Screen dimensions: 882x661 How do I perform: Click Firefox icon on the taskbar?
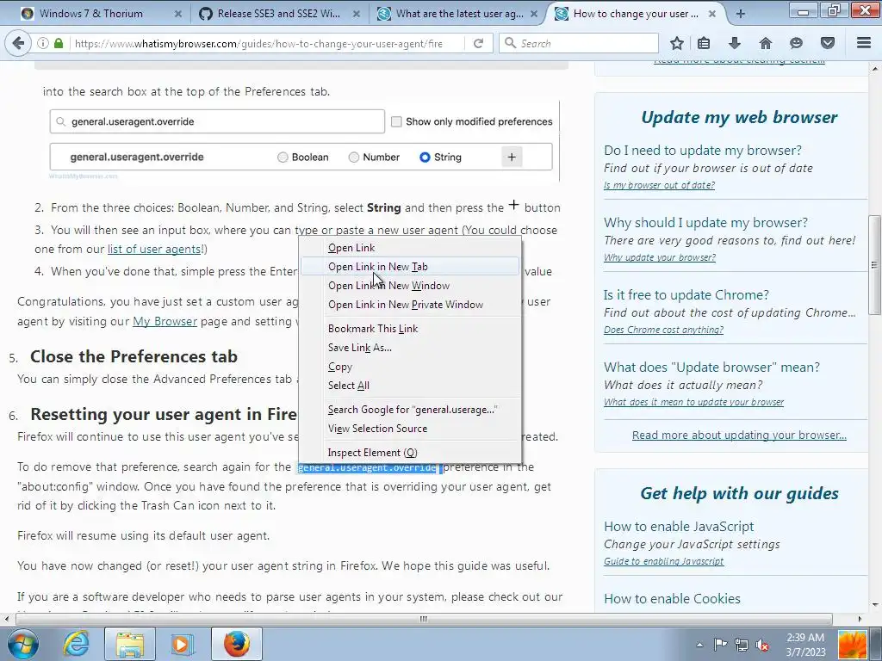tap(237, 644)
